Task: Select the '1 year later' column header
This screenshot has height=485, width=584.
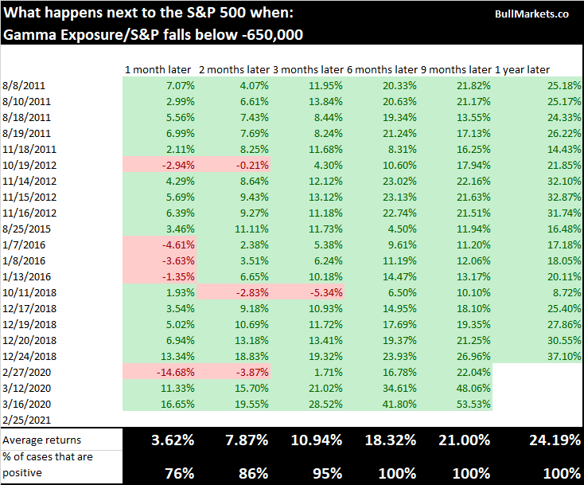Action: click(x=522, y=70)
